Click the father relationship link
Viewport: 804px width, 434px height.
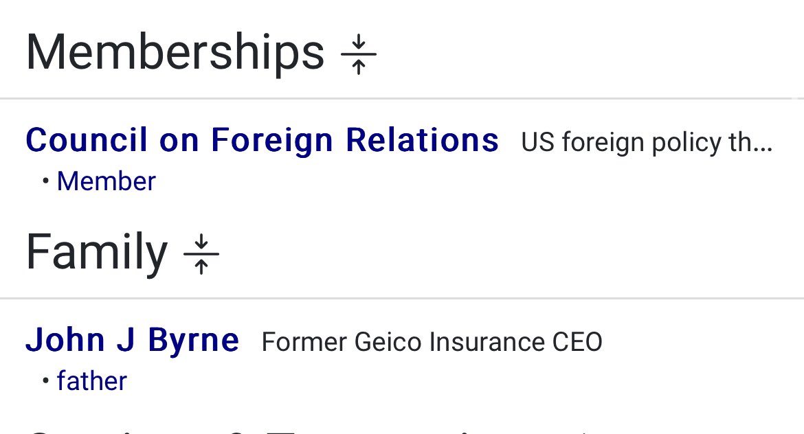[91, 381]
